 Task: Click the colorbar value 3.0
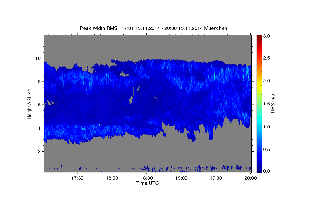pyautogui.click(x=267, y=36)
